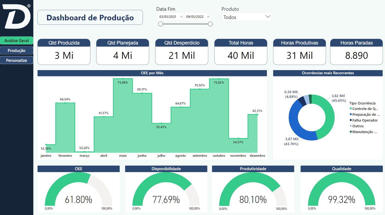Image resolution: width=385 pixels, height=215 pixels.
Task: Open the end date calendar picker icon
Action: click(x=208, y=17)
